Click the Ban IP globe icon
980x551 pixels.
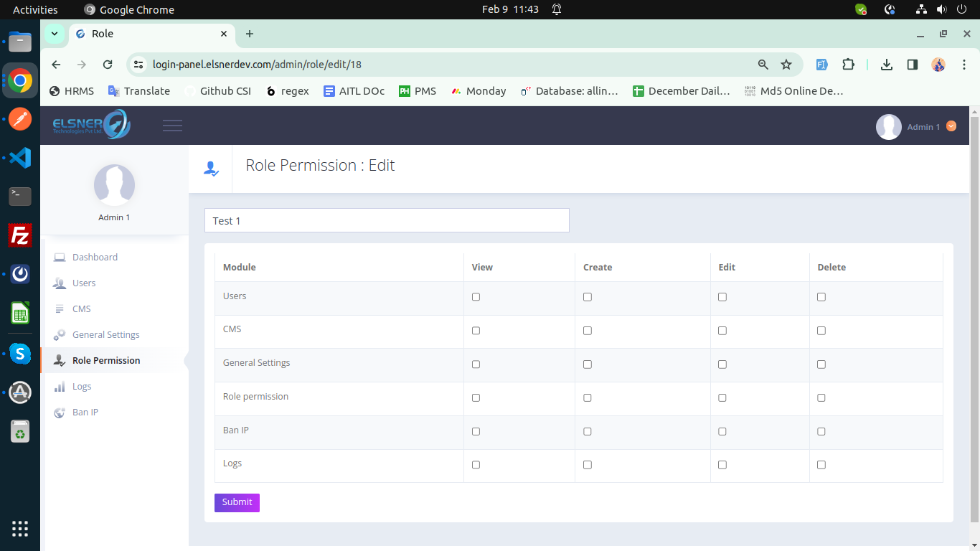tap(59, 412)
